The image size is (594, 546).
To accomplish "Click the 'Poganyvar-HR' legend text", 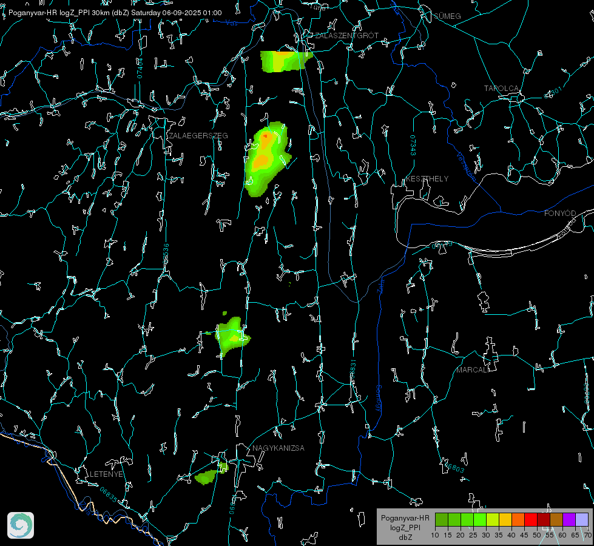I will point(405,518).
